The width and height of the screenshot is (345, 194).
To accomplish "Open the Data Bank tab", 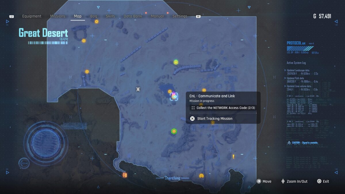I will (x=133, y=16).
